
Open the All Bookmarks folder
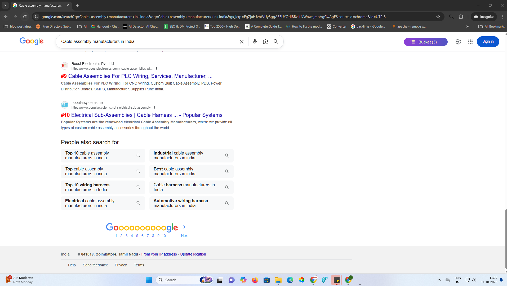[x=491, y=27]
